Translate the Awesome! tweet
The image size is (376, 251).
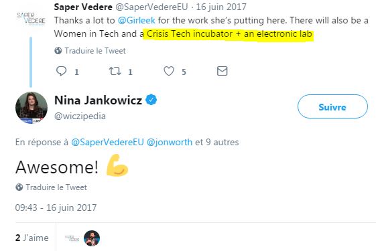(56, 187)
